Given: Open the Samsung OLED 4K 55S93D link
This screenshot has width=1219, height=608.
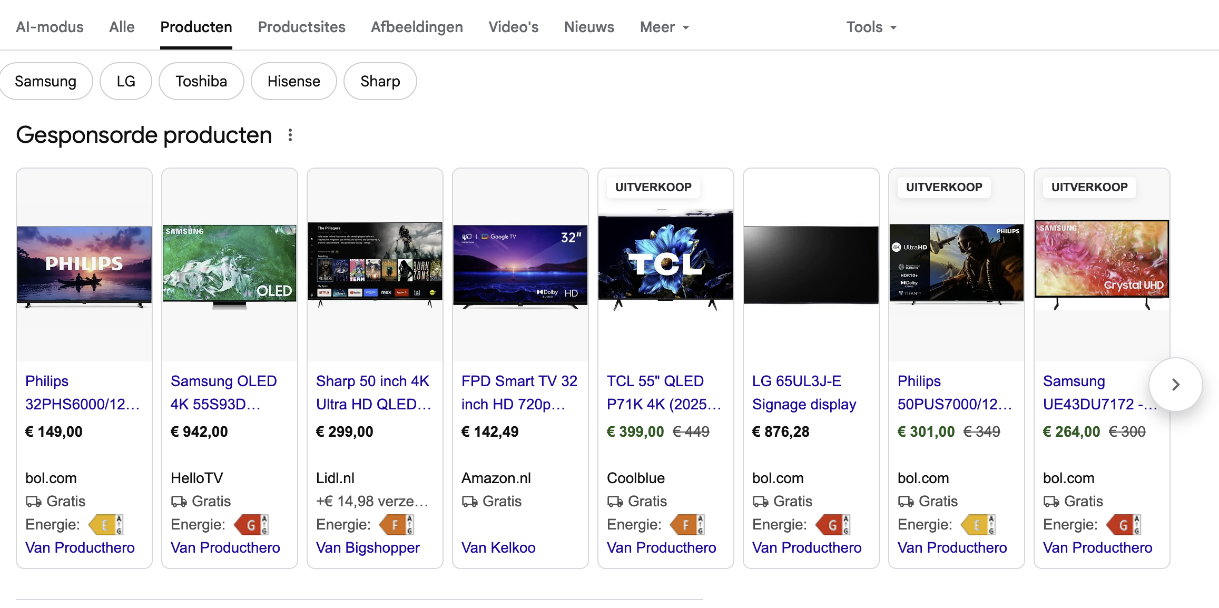Looking at the screenshot, I should click(224, 393).
